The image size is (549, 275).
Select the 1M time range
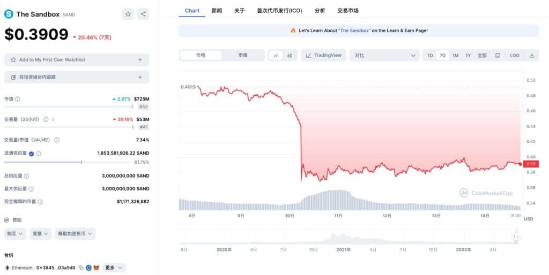pyautogui.click(x=455, y=55)
